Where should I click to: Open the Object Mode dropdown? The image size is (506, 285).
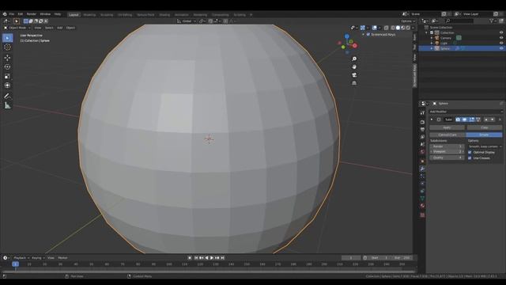click(x=17, y=28)
